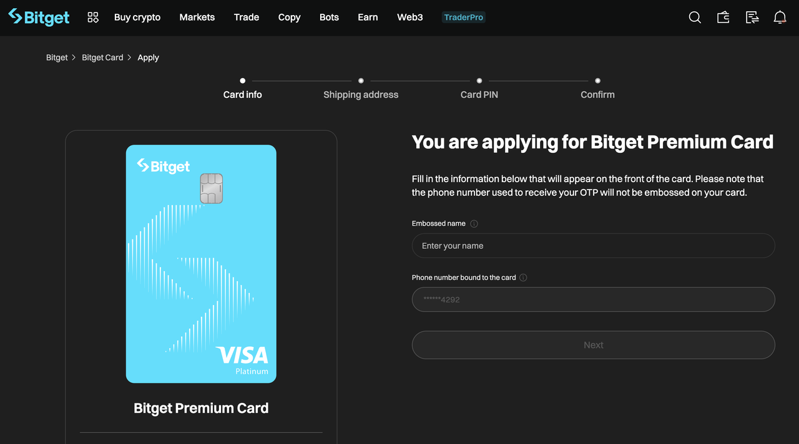Open the Earn menu item
Viewport: 799px width, 444px height.
pos(368,17)
